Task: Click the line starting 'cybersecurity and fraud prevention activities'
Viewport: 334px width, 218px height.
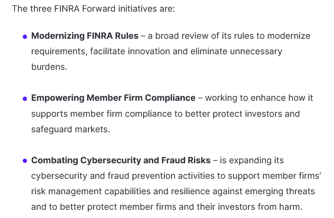Action: [176, 176]
